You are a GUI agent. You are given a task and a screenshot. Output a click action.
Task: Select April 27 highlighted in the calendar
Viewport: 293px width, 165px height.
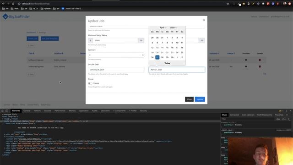pos(157,57)
